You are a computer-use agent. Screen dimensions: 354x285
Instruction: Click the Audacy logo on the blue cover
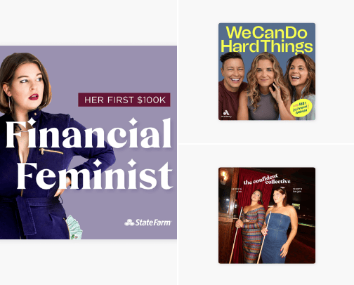pyautogui.click(x=226, y=114)
